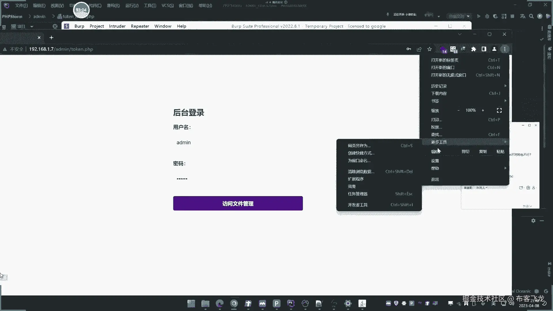The width and height of the screenshot is (553, 311).
Task: Open 开发者工具 from the submenu
Action: point(358,205)
